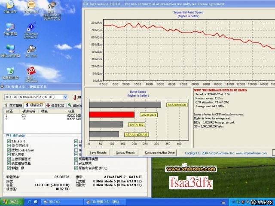Click the red 202.0 MB/s burst speed bar
The height and width of the screenshot is (206, 275).
click(x=112, y=115)
